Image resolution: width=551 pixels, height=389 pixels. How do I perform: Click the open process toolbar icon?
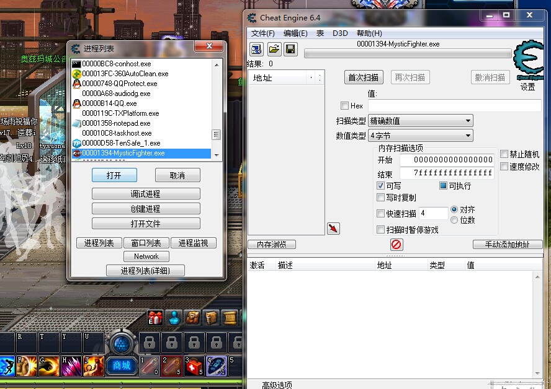256,49
